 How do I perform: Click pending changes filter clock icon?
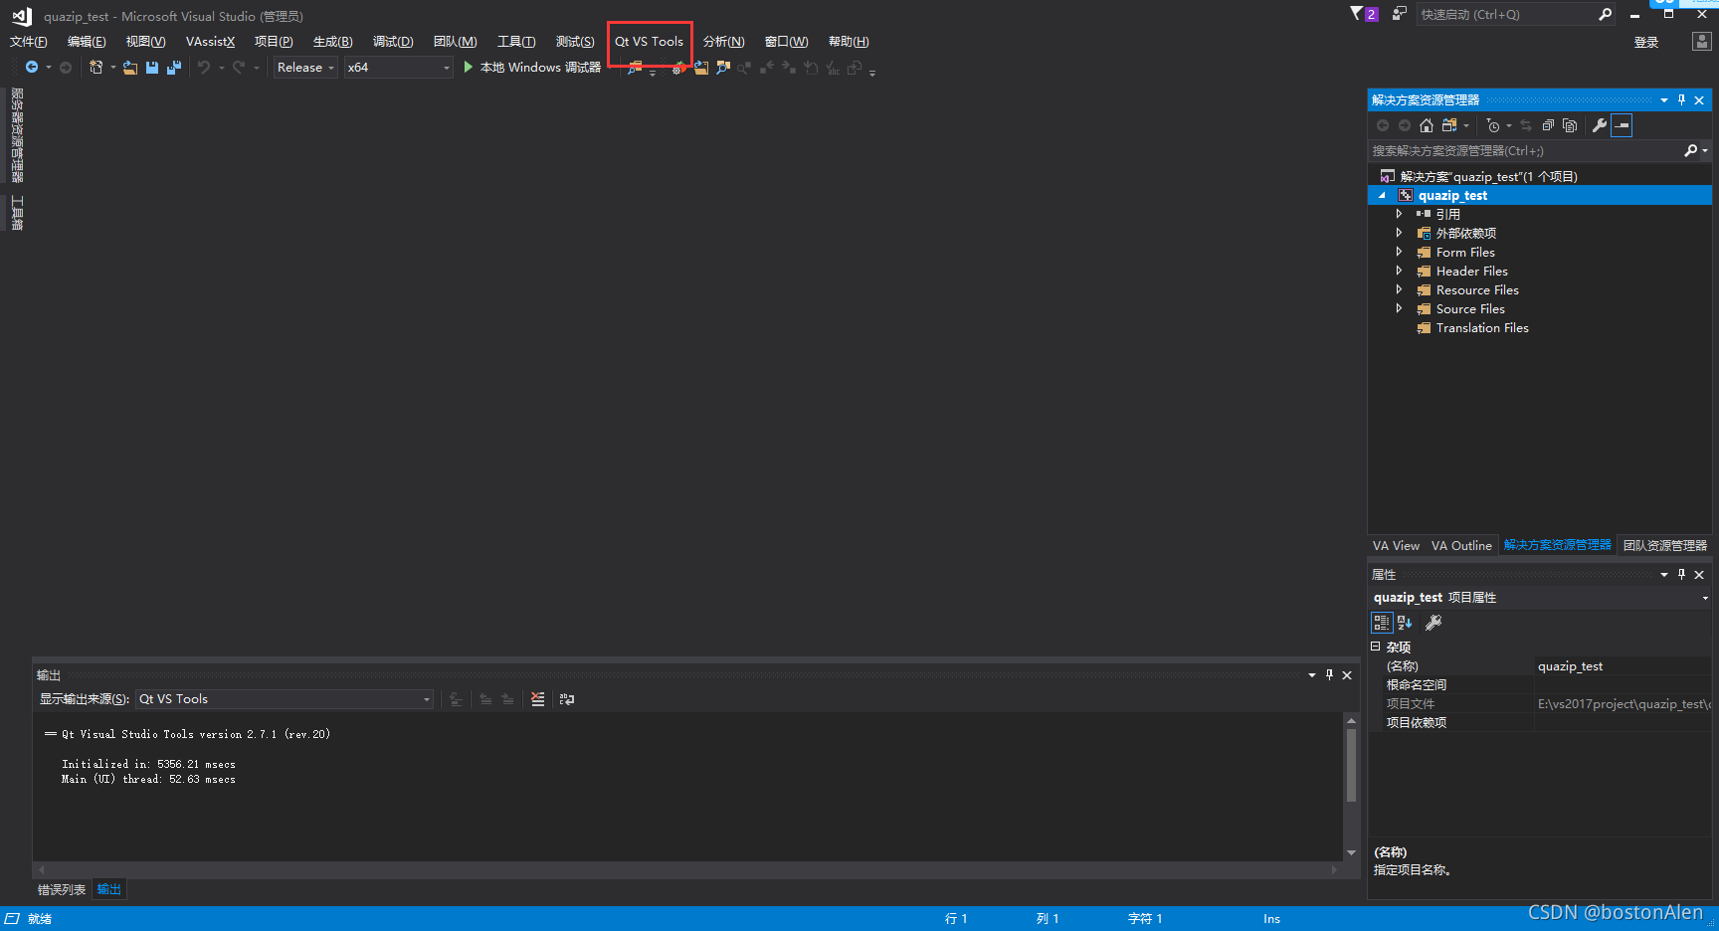(1493, 125)
